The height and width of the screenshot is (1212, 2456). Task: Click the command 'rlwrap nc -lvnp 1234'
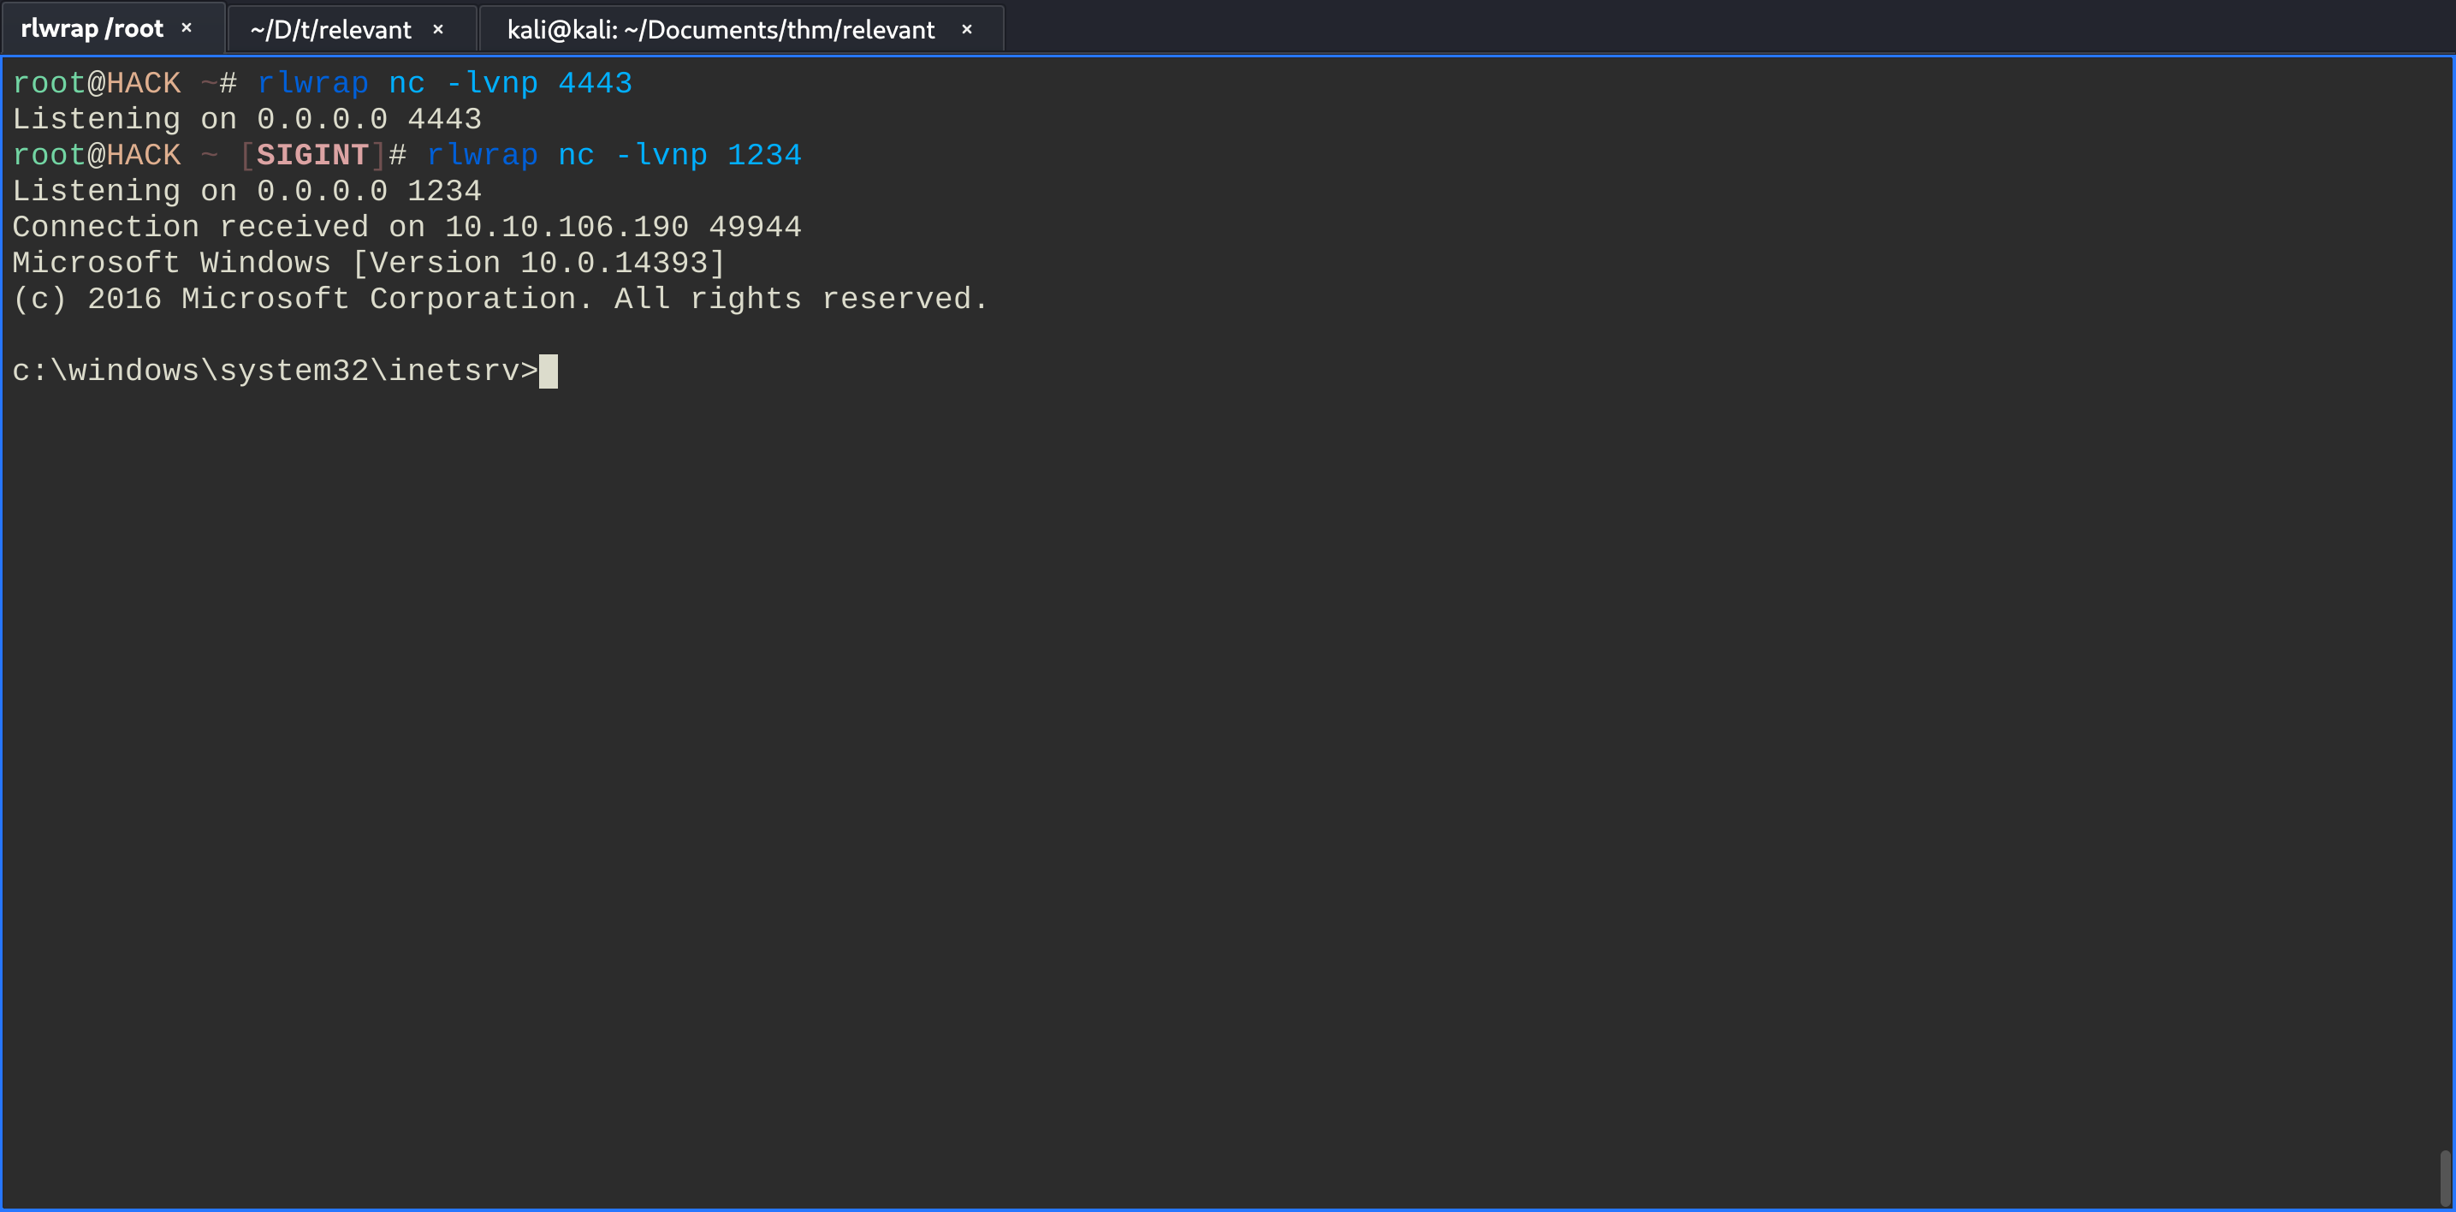614,154
